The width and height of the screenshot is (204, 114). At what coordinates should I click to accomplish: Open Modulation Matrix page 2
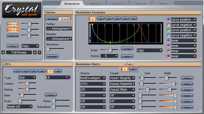(133, 69)
